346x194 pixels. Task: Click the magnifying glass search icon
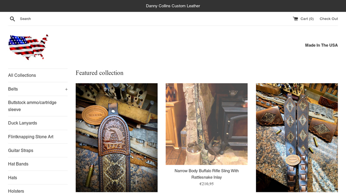coord(13,19)
